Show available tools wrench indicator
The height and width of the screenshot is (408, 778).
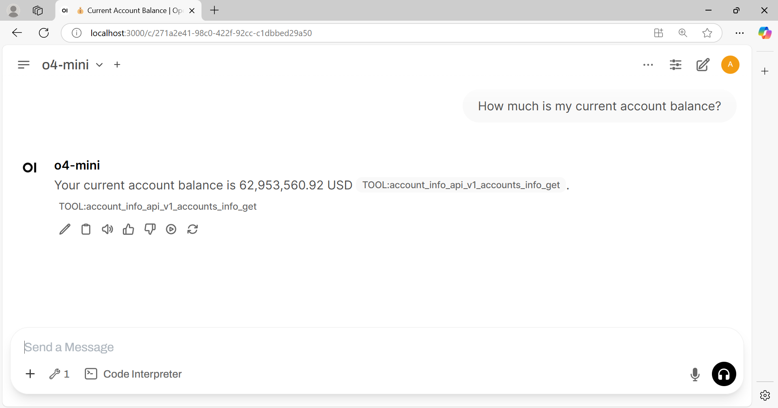pos(59,374)
